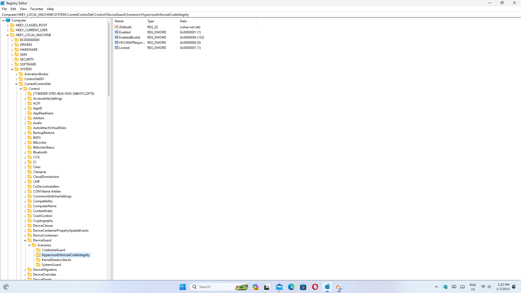Open Microsoft Edge from taskbar
The image size is (521, 293).
click(291, 287)
